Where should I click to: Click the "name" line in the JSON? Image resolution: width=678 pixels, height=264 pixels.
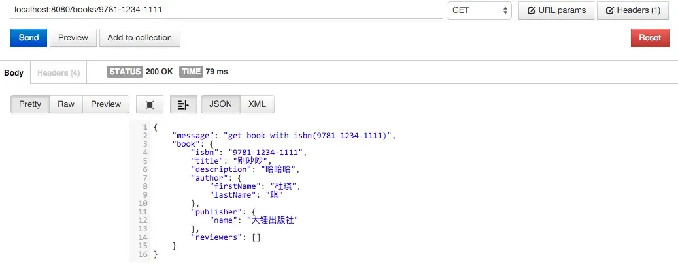click(254, 220)
